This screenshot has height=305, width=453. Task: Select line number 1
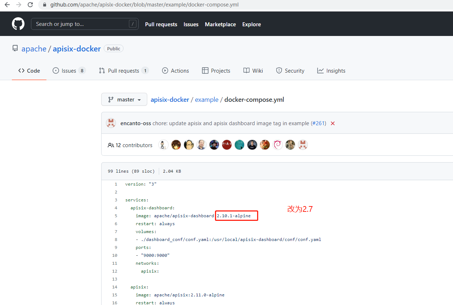[116, 184]
